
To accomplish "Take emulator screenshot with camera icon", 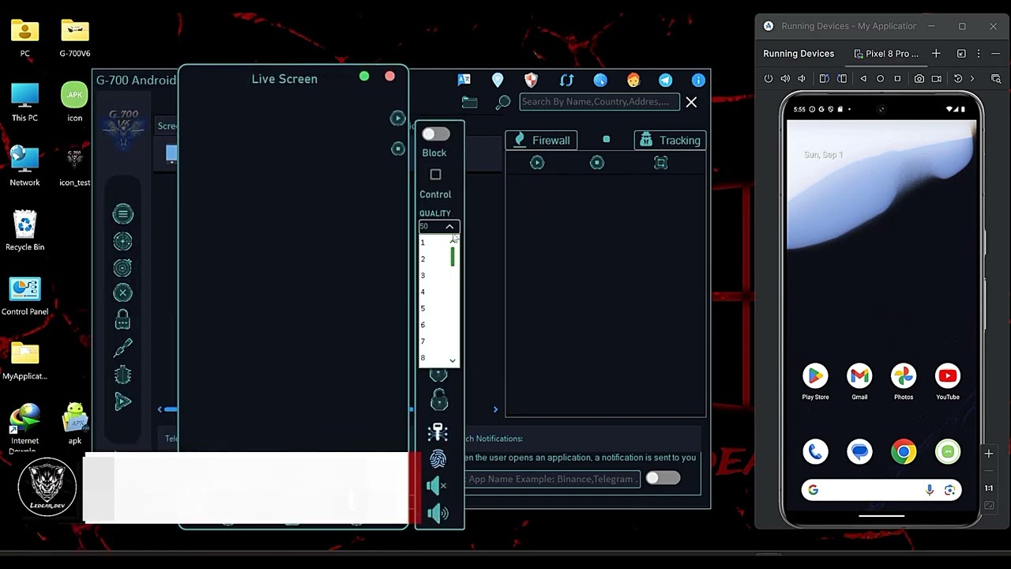I will pyautogui.click(x=919, y=79).
